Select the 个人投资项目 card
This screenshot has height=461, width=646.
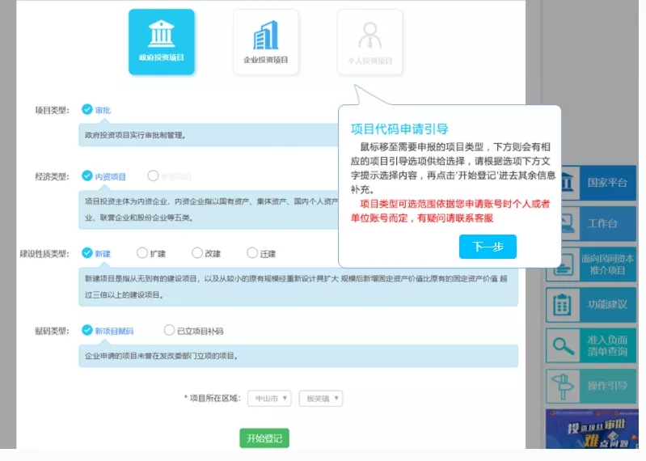click(x=369, y=42)
